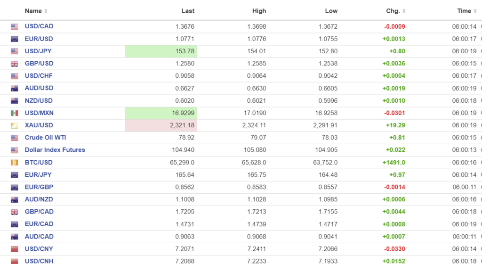The width and height of the screenshot is (482, 264).
Task: Click the Mexico flag icon beside USD/MXN
Action: [14, 113]
